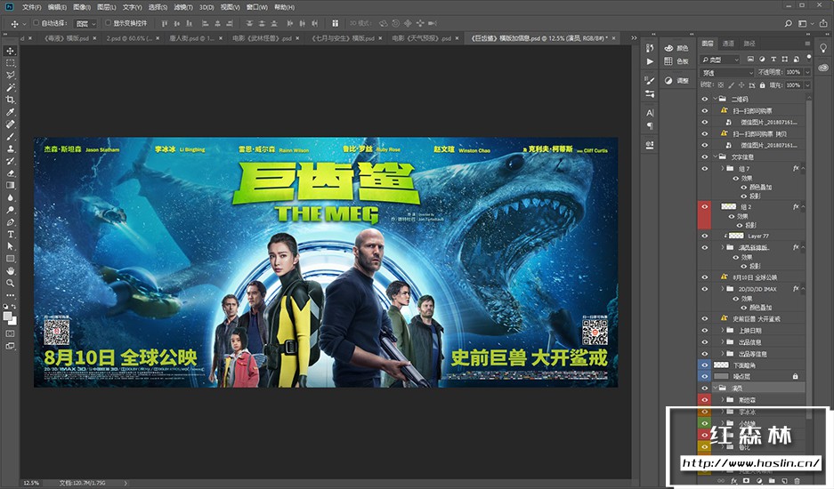
Task: Select the Gradient tool
Action: 10,186
